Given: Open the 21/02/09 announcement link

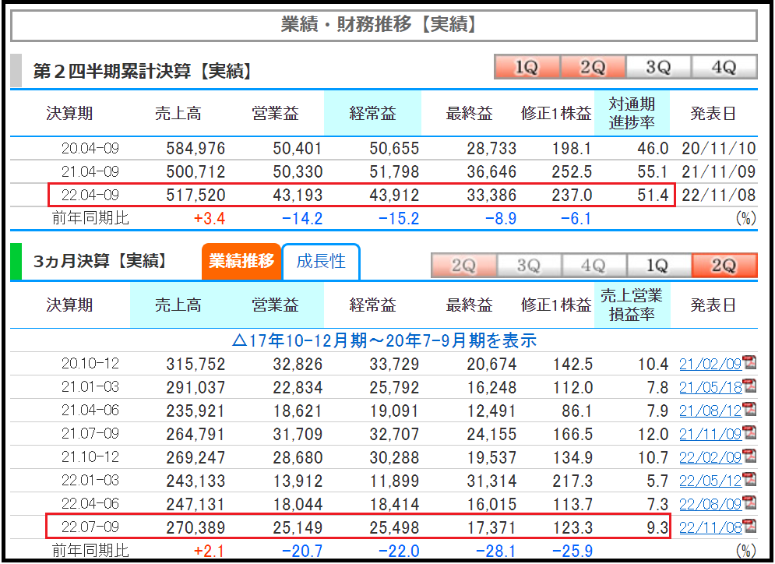Looking at the screenshot, I should coord(710,364).
